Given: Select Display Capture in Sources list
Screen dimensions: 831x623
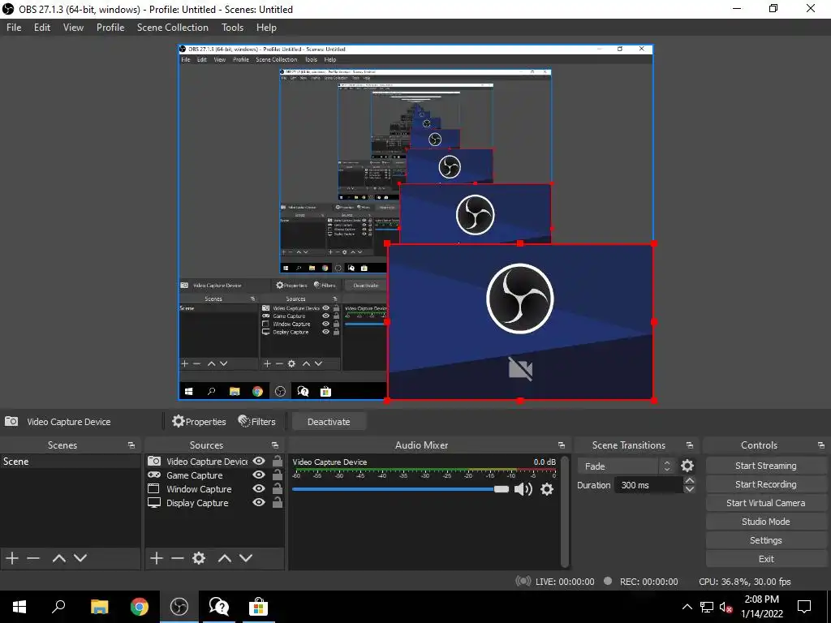Looking at the screenshot, I should pyautogui.click(x=197, y=503).
